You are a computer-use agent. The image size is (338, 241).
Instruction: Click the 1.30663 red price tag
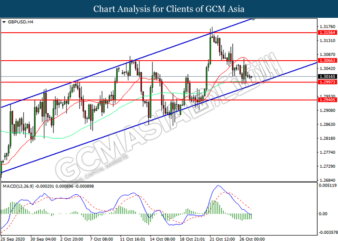pos(327,60)
